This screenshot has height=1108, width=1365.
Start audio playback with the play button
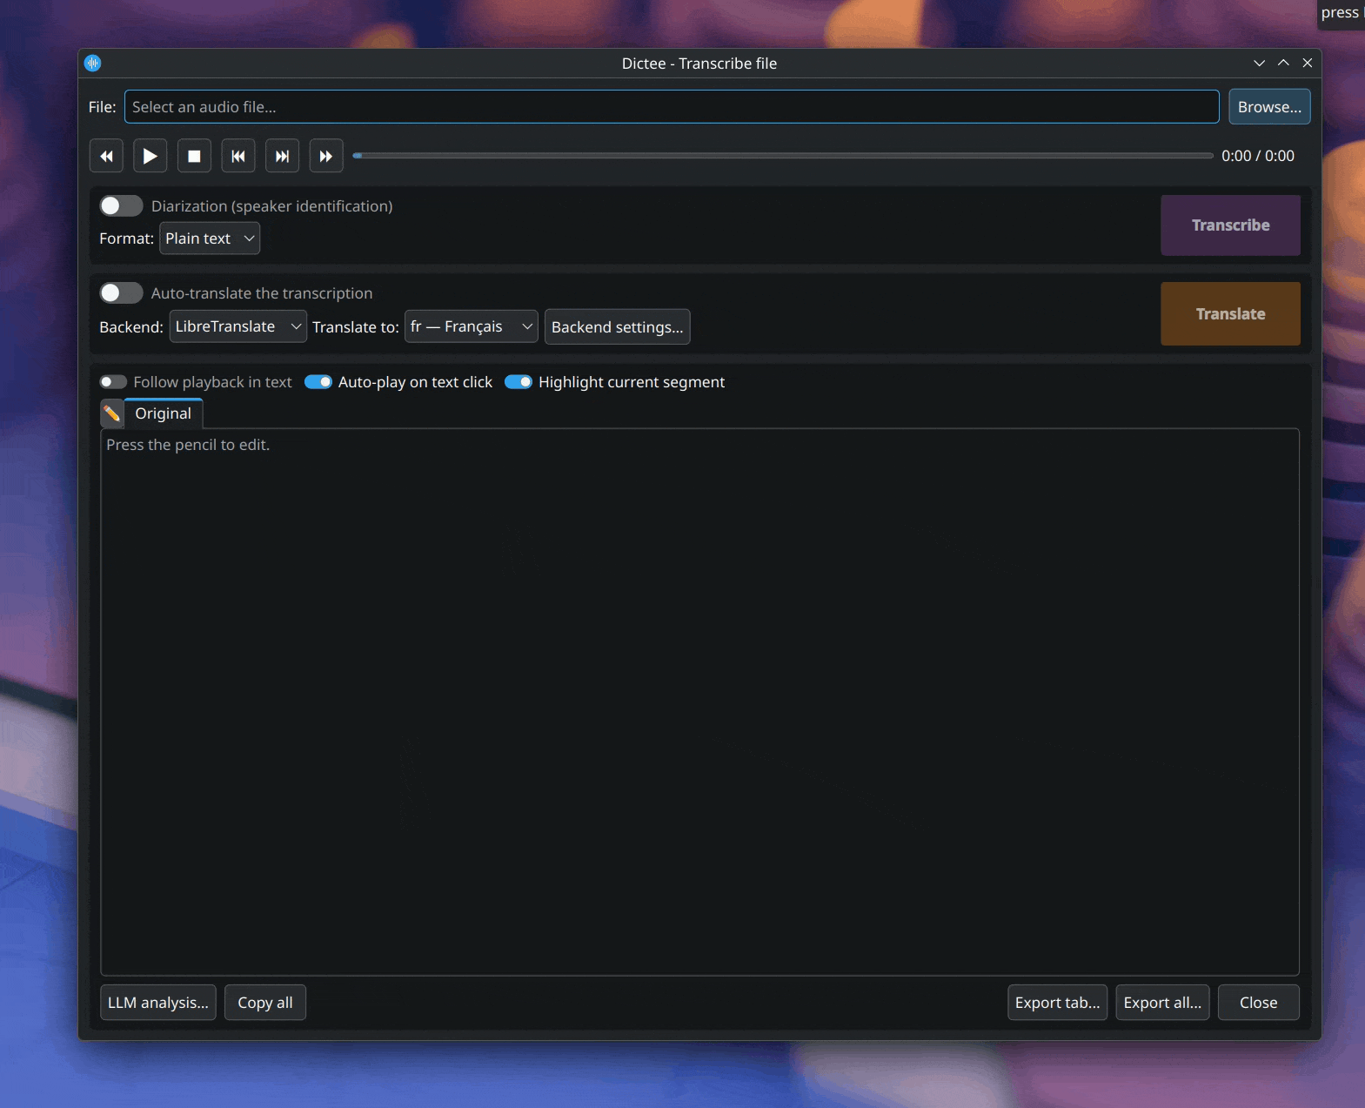click(150, 156)
